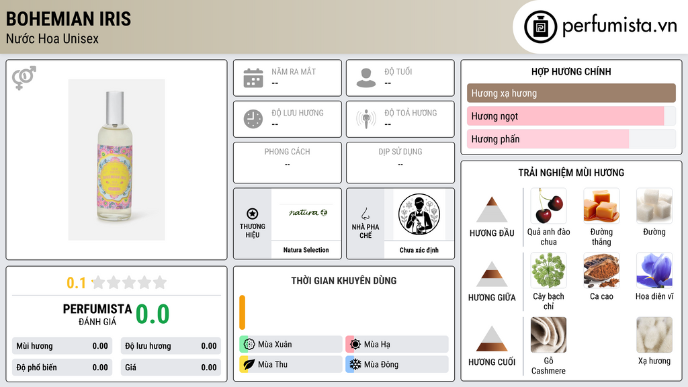
Task: Click the Mùa Thu leaf icon
Action: [249, 364]
